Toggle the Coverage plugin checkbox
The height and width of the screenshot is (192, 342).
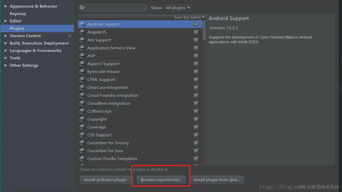pyautogui.click(x=196, y=127)
